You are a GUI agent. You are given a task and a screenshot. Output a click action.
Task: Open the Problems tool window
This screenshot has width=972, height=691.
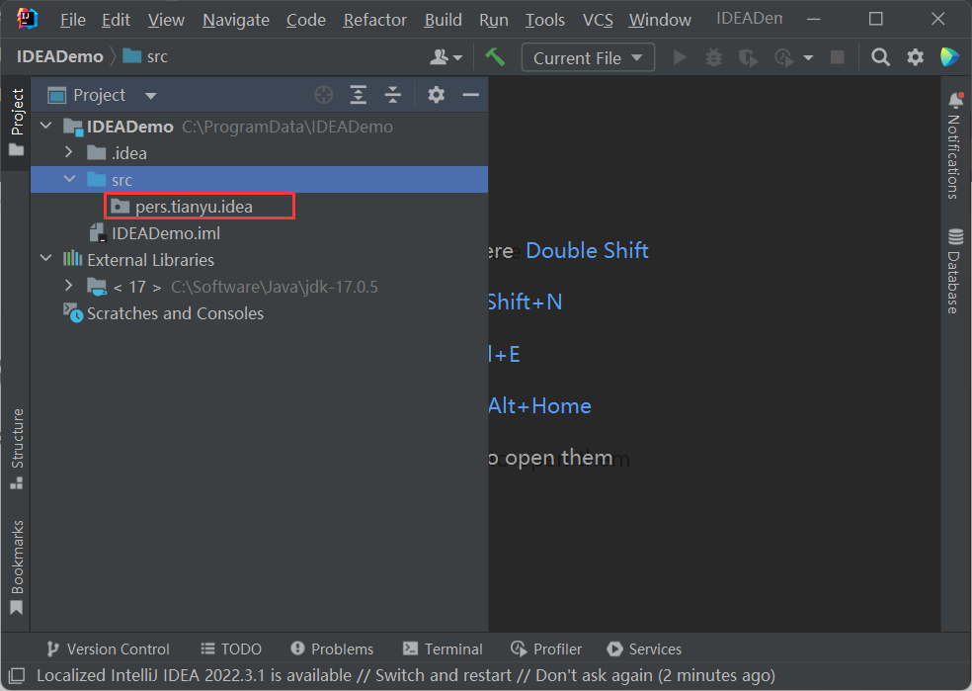click(x=332, y=648)
